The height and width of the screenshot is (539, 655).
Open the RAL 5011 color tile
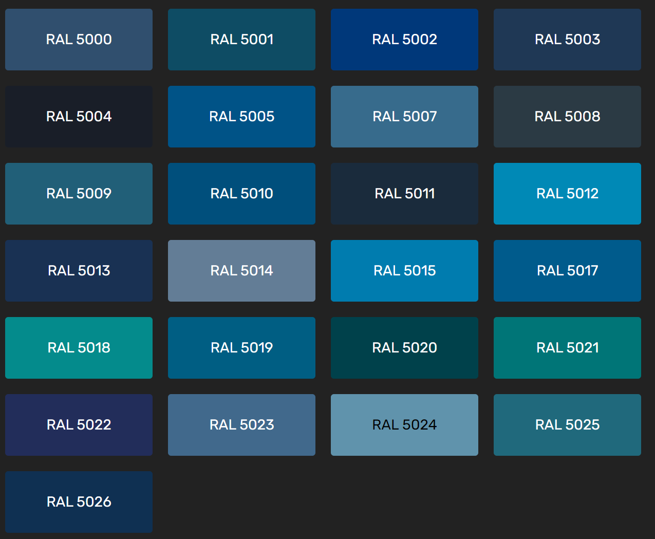pos(404,194)
